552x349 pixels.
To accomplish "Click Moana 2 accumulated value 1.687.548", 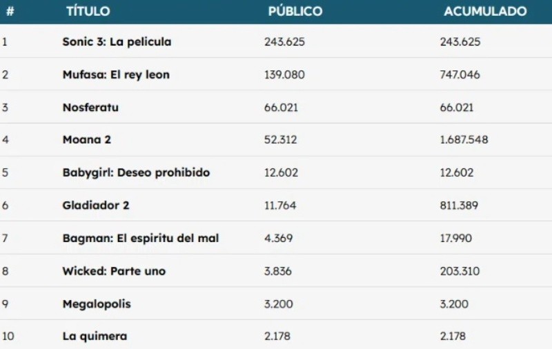I will (464, 140).
